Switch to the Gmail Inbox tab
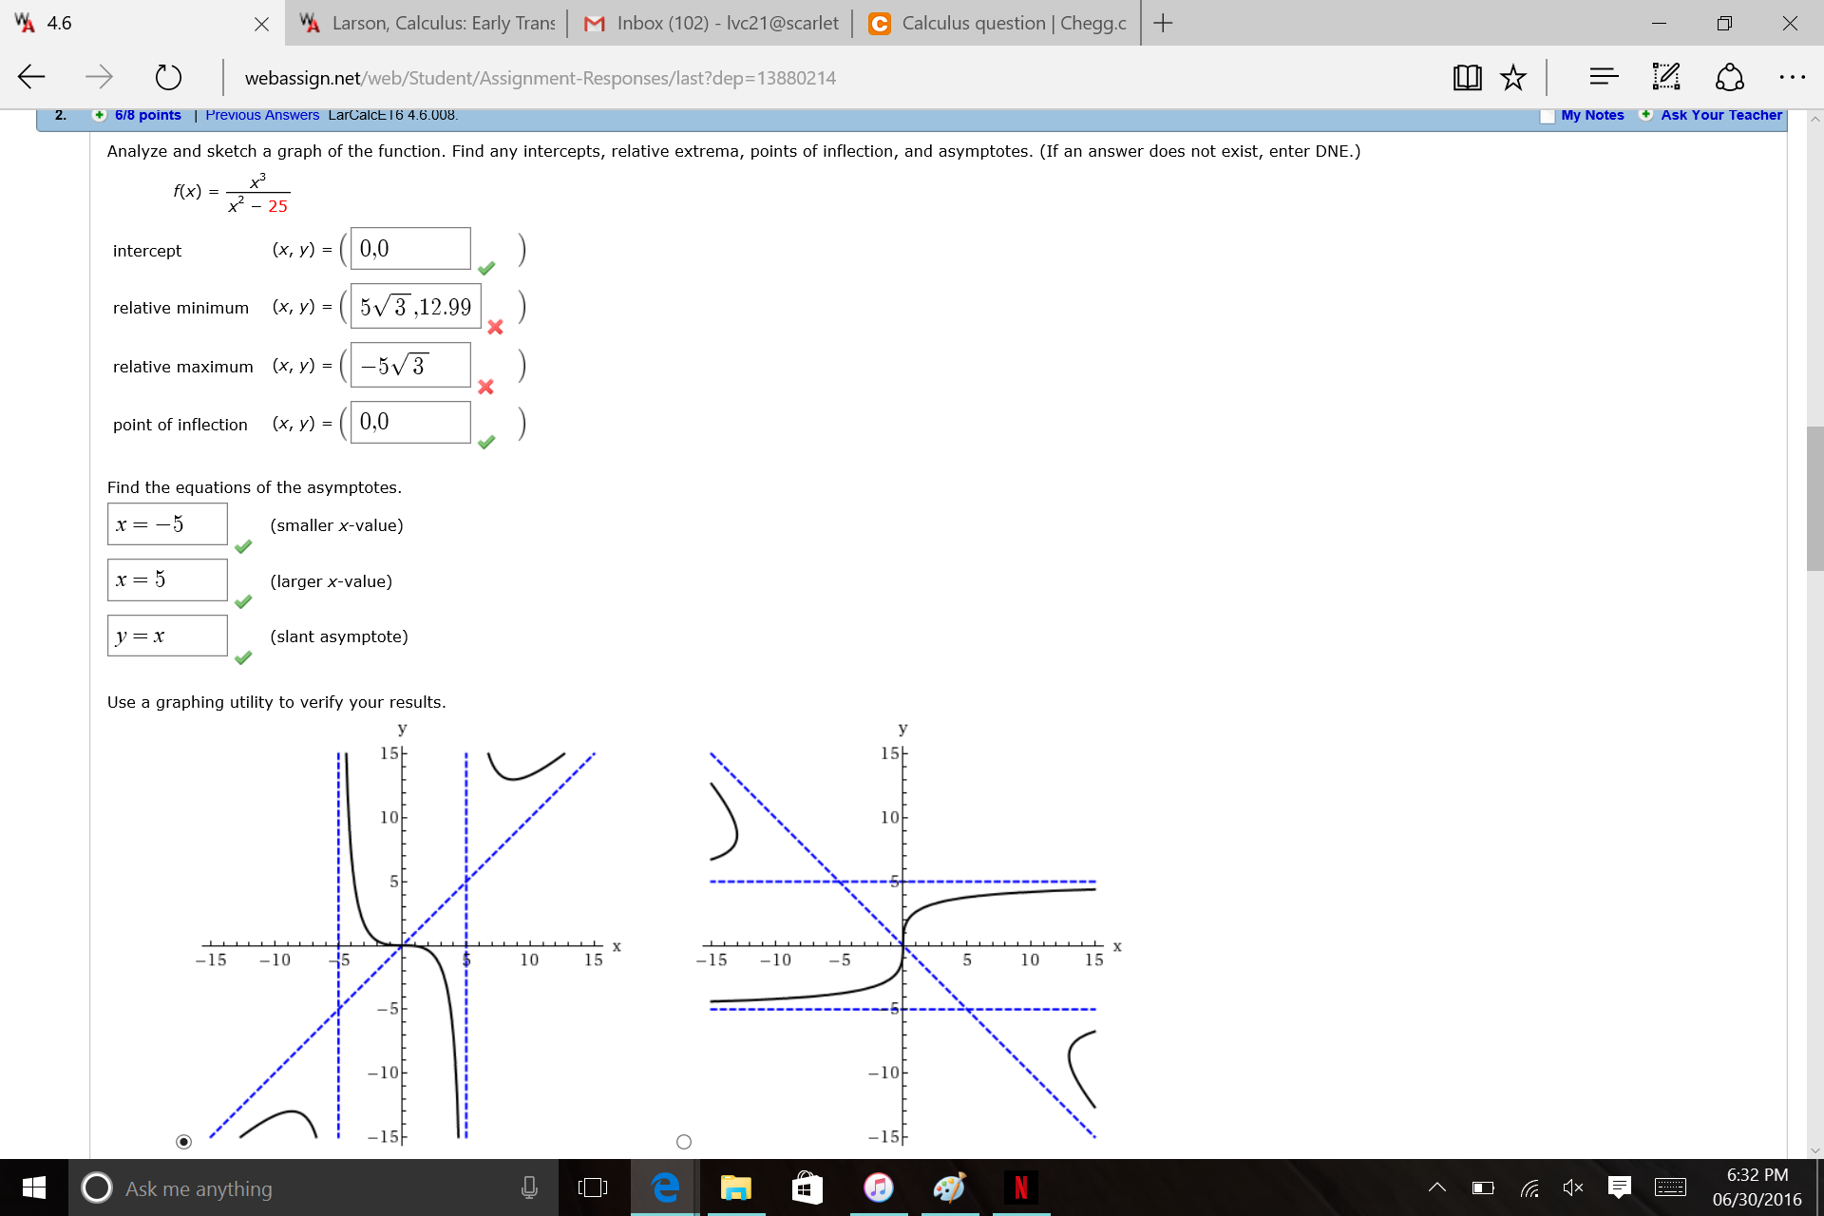Image resolution: width=1824 pixels, height=1216 pixels. click(712, 23)
